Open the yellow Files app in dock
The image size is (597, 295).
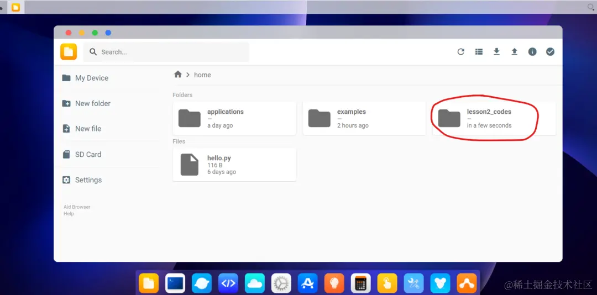pos(149,283)
